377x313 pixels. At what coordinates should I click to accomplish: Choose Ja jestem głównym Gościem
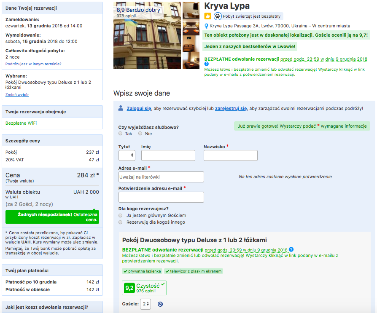(121, 215)
